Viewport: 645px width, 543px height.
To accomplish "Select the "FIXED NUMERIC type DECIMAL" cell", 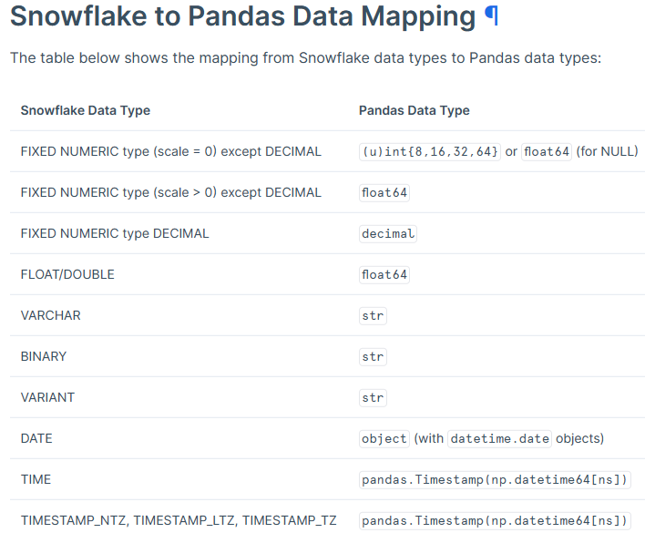I will pos(115,233).
